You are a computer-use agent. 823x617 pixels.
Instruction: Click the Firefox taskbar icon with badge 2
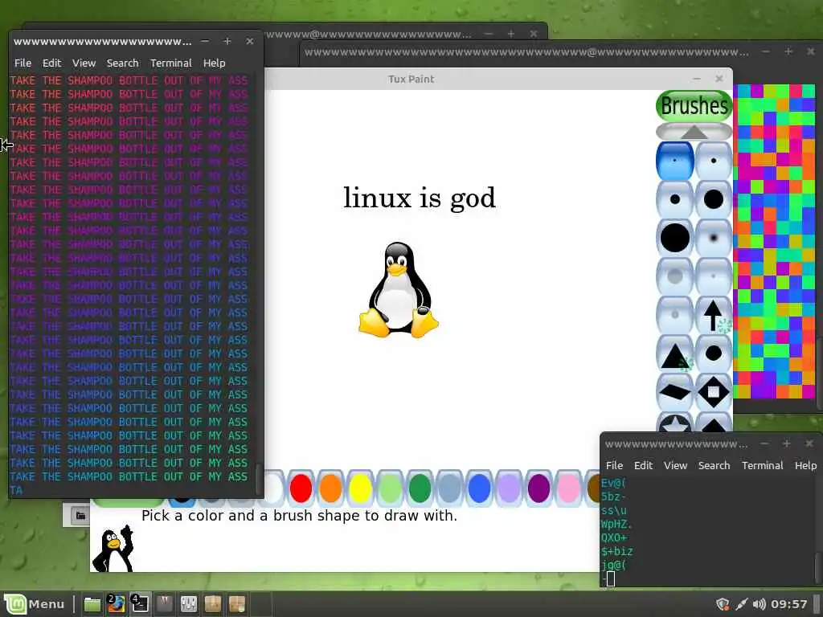116,604
